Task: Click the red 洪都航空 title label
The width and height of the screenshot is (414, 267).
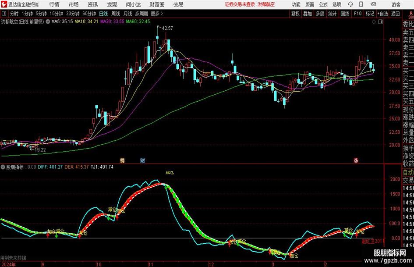Action: 266,4
